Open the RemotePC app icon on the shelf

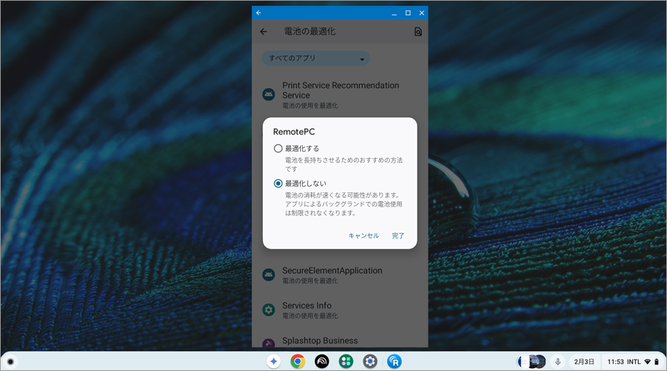[394, 362]
